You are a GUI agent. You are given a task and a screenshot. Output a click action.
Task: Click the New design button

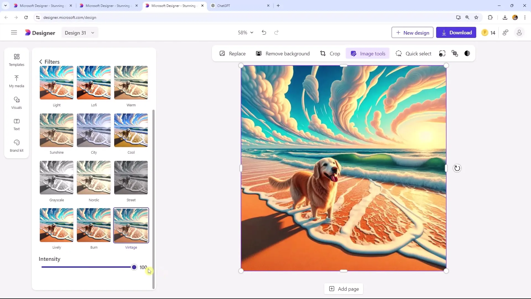pyautogui.click(x=413, y=32)
